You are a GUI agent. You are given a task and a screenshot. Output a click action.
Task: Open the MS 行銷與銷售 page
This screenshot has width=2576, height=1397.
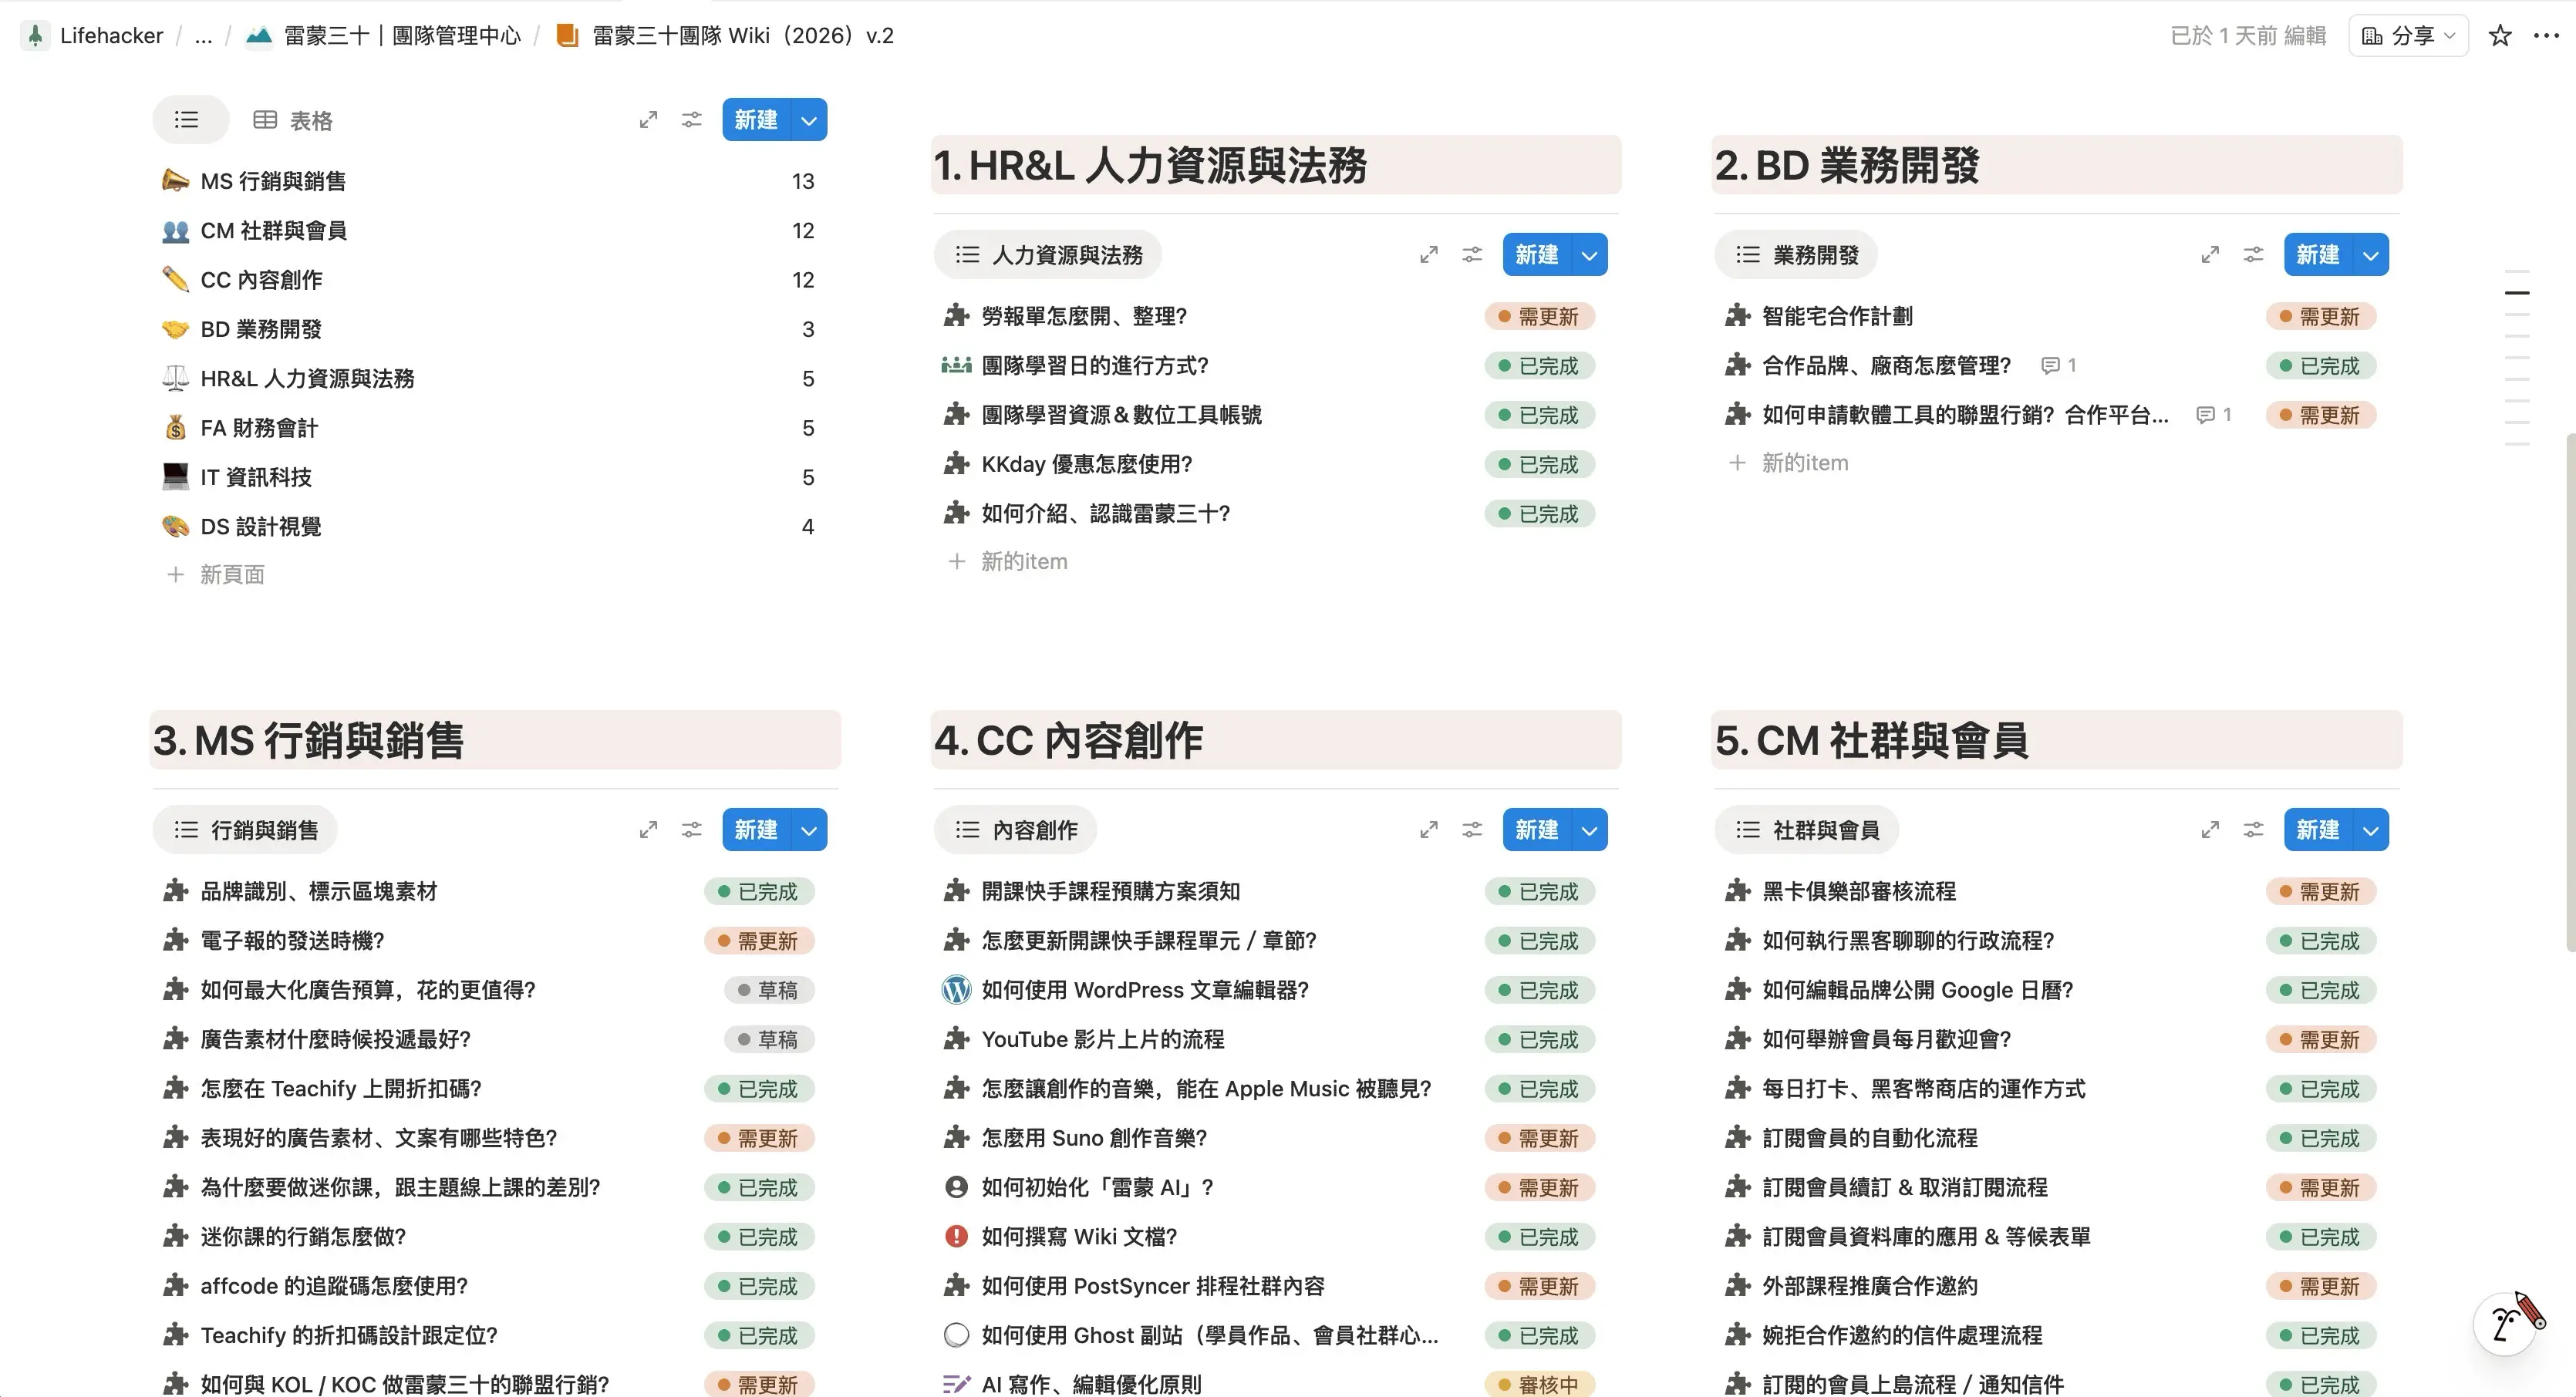273,181
